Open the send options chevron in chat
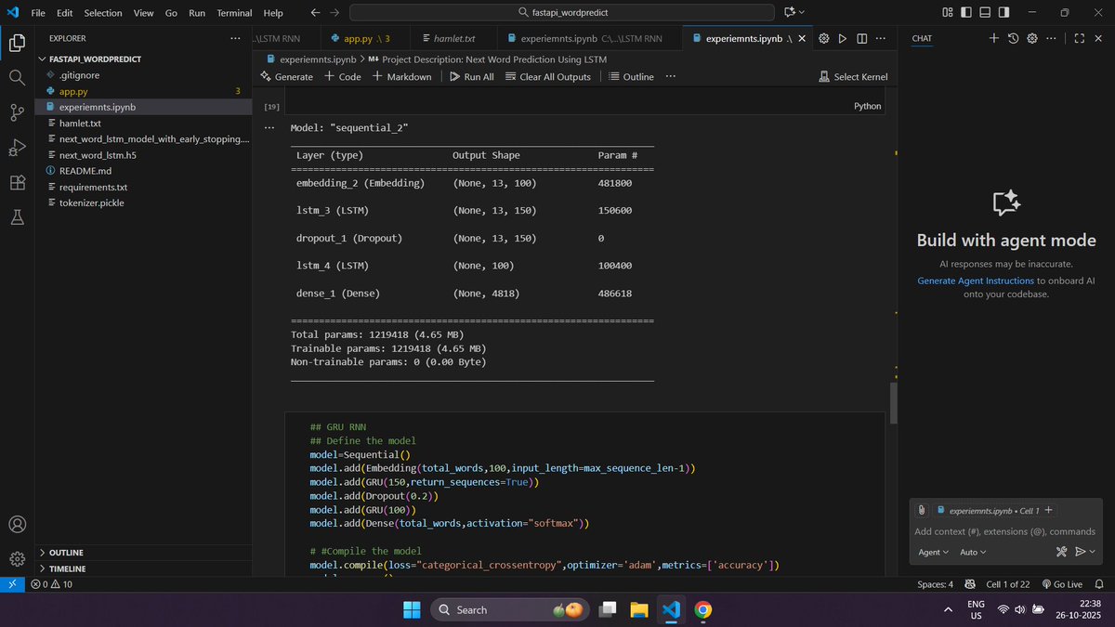Image resolution: width=1115 pixels, height=627 pixels. pyautogui.click(x=1093, y=552)
